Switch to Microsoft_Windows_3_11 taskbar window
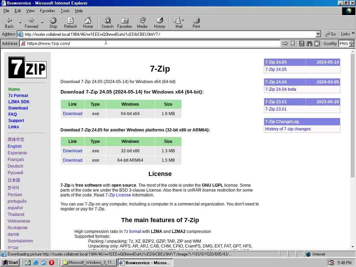The height and width of the screenshot is (267, 356). coord(89,262)
